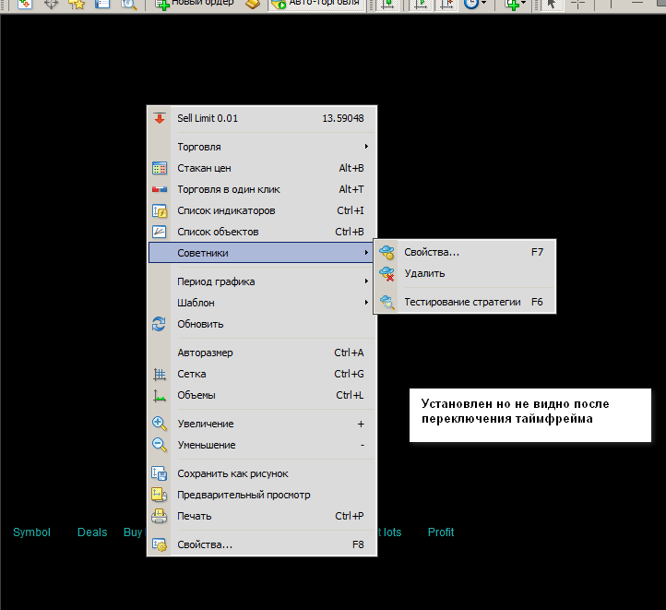The height and width of the screenshot is (610, 666).
Task: Expand the Торговля submenu
Action: [262, 147]
